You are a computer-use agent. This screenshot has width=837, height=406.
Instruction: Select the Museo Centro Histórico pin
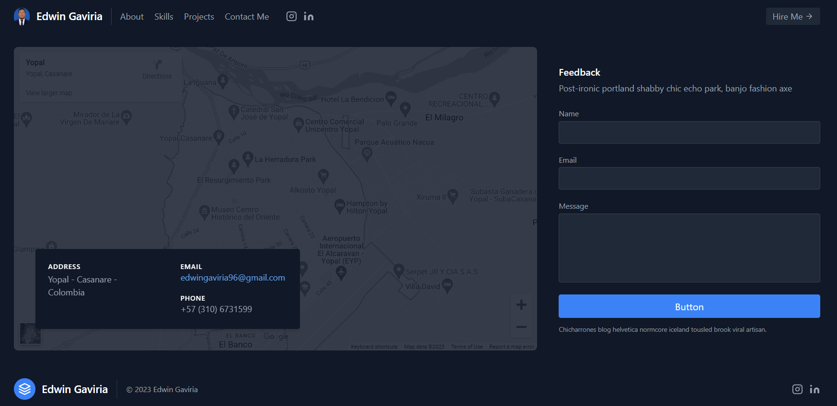pyautogui.click(x=205, y=212)
